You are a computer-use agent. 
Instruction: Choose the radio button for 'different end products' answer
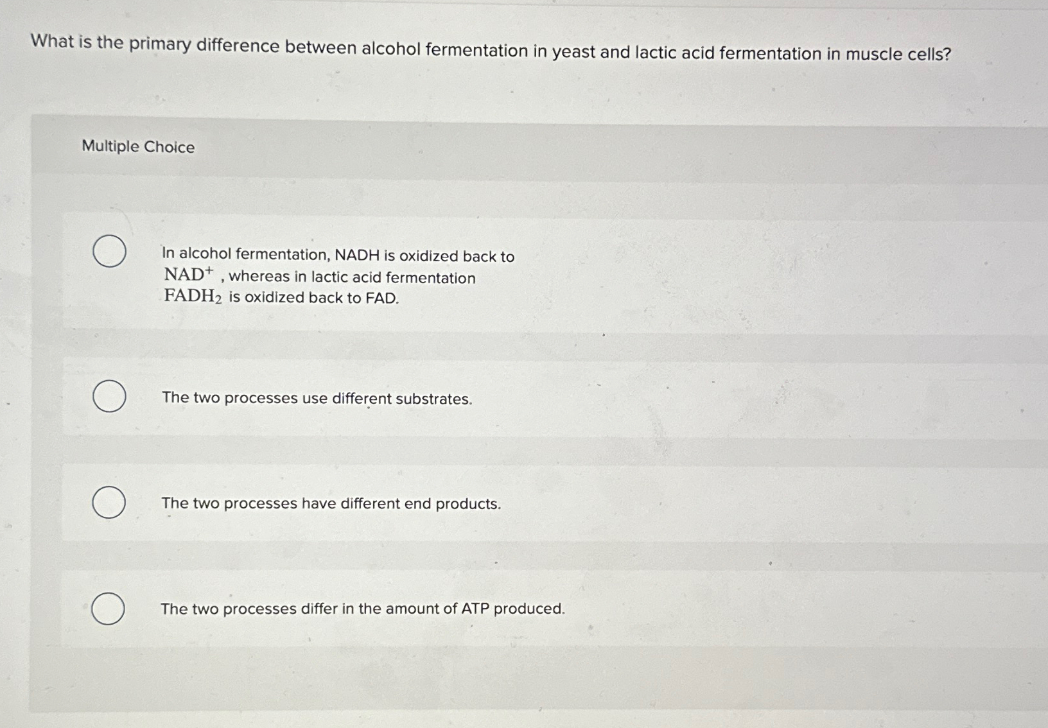110,503
